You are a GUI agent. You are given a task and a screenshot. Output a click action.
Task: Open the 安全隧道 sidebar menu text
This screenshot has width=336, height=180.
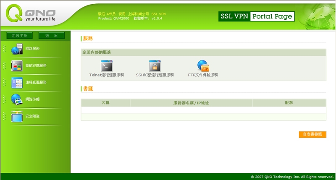coord(33,116)
